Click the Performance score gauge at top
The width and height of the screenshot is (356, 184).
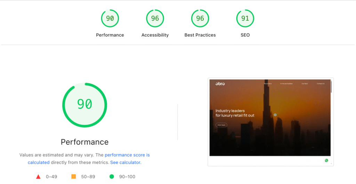click(110, 19)
